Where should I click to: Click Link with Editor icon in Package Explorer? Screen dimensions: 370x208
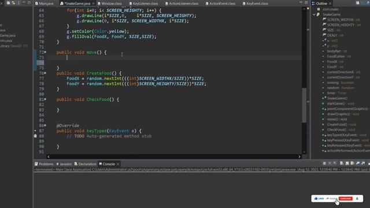click(13, 3)
